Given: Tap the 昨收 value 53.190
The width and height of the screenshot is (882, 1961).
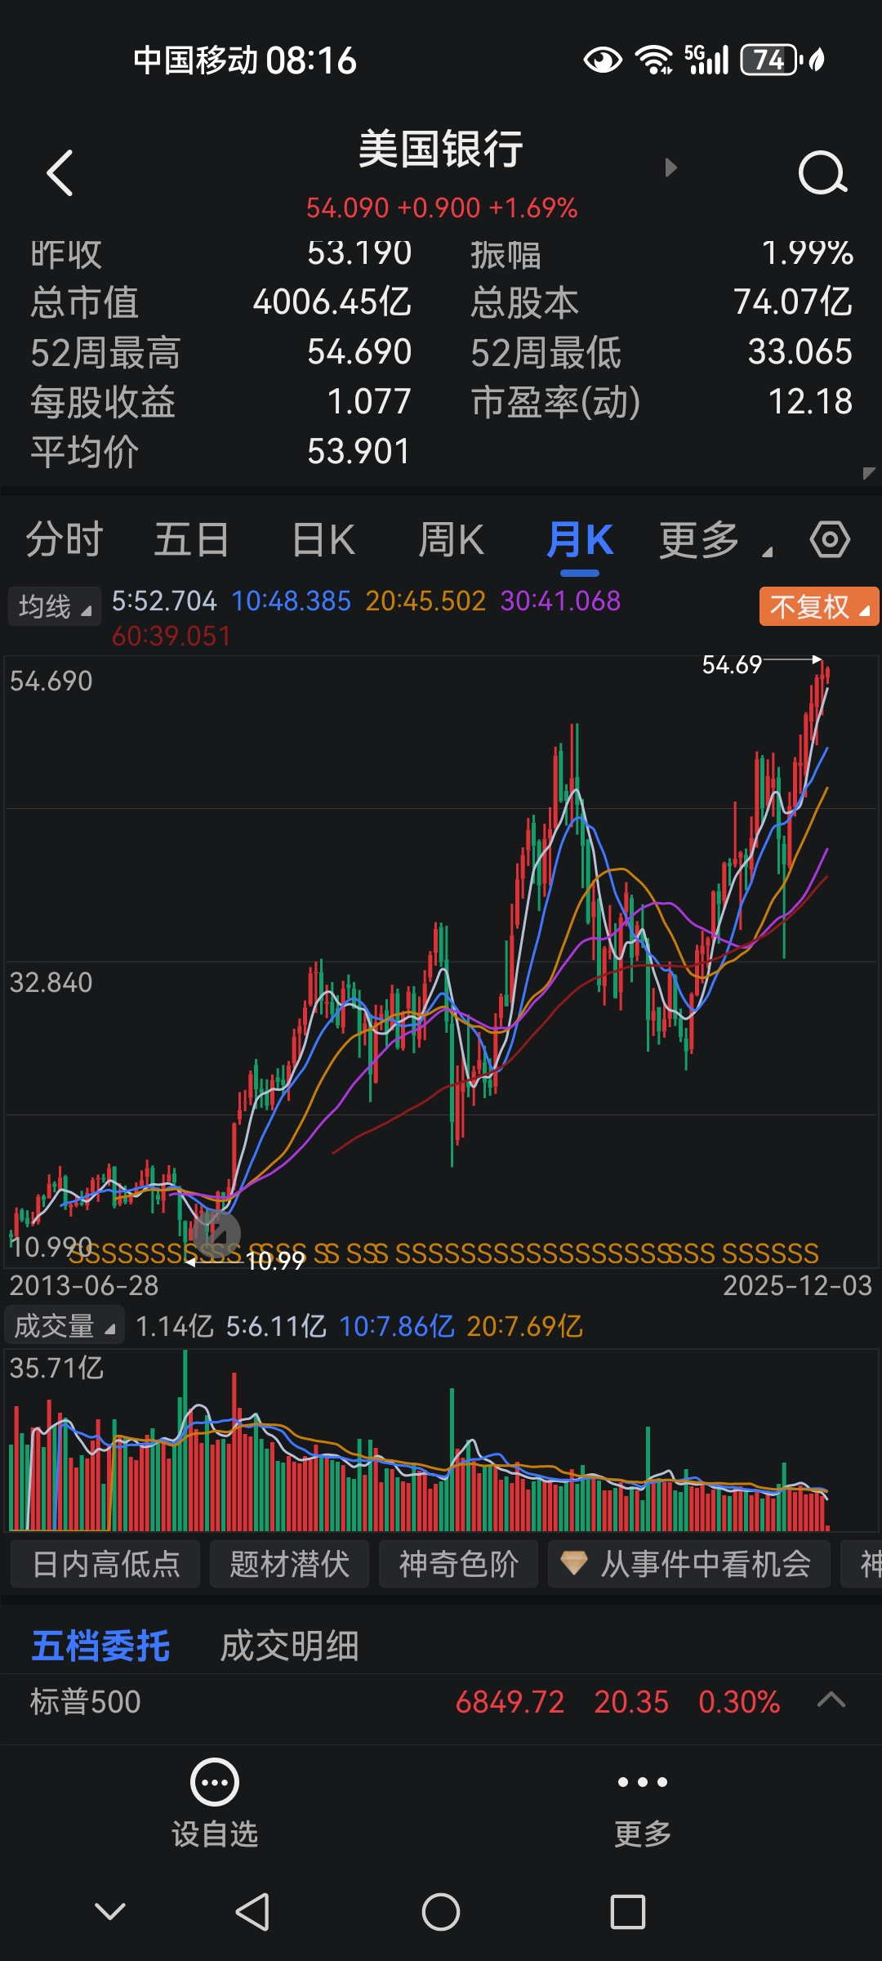Looking at the screenshot, I should [359, 253].
